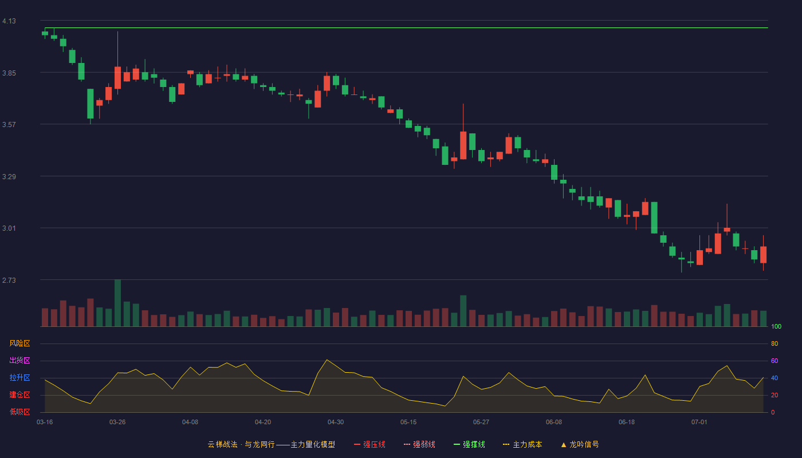802x458 pixels.
Task: Click the 04-30 date label
Action: [x=336, y=422]
